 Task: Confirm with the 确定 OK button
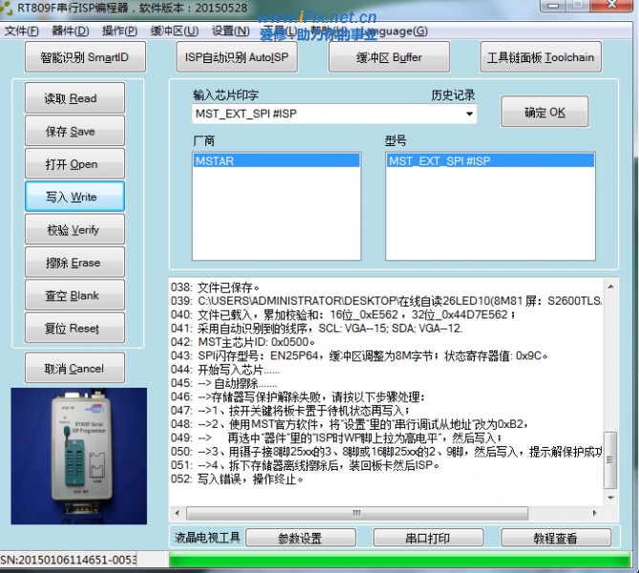click(x=544, y=112)
